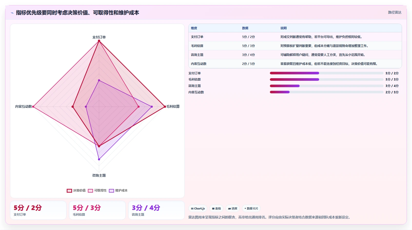Click the 支付订单 progress bar
This screenshot has width=412, height=230.
click(327, 73)
